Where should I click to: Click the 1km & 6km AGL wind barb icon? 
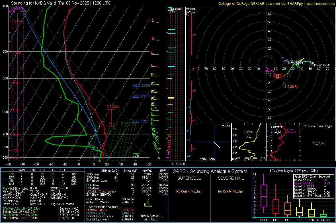point(148,203)
